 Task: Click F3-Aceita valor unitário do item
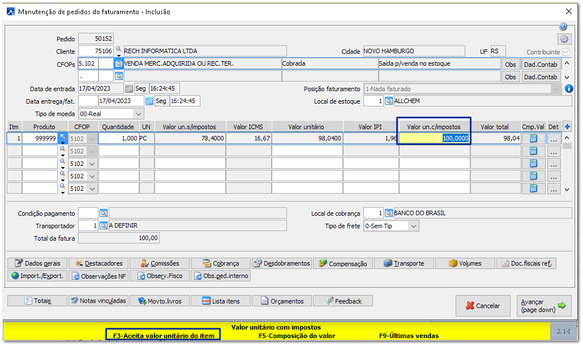pos(163,336)
